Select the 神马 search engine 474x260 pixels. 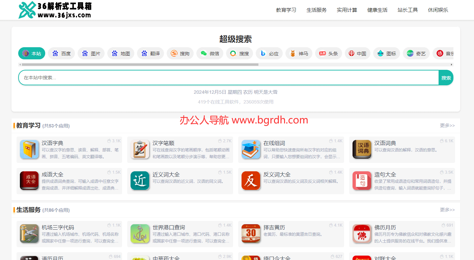pos(299,53)
